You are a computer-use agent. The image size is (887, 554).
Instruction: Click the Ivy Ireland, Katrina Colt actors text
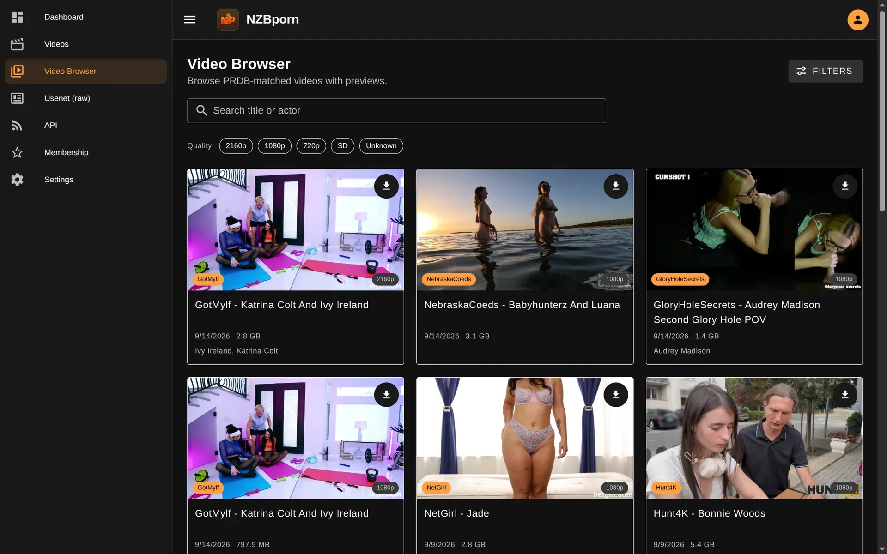pyautogui.click(x=237, y=351)
